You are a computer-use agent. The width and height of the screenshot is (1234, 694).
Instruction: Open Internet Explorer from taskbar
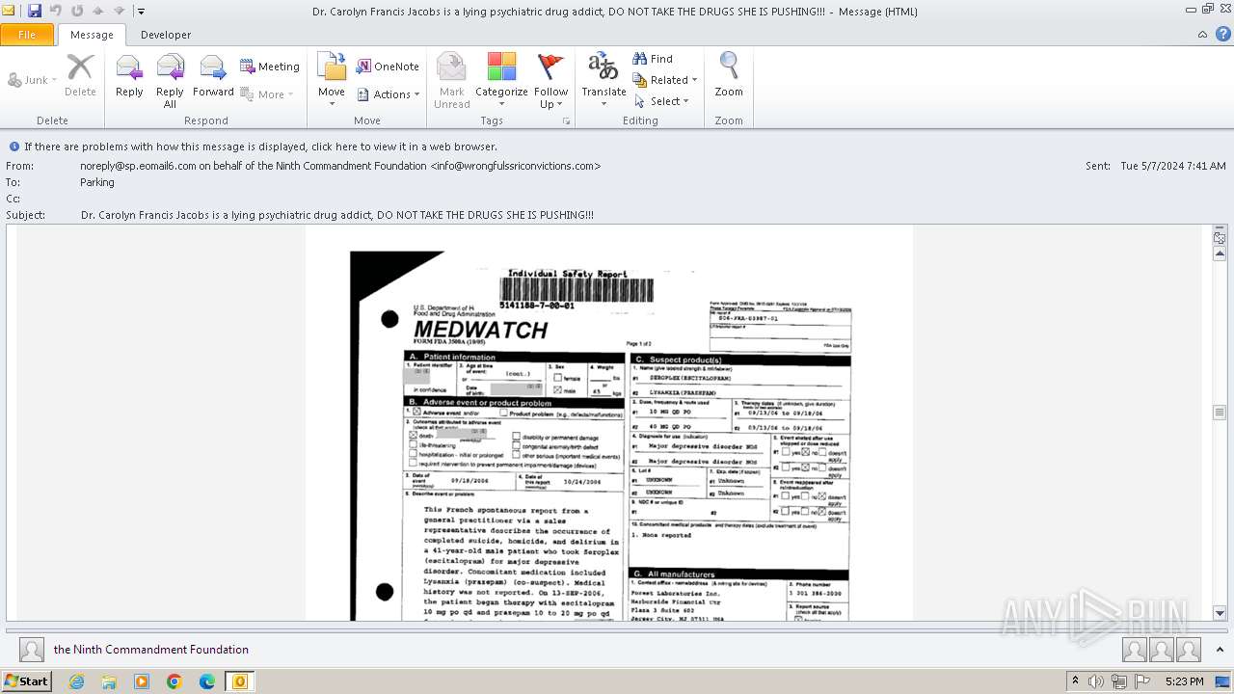pos(76,681)
